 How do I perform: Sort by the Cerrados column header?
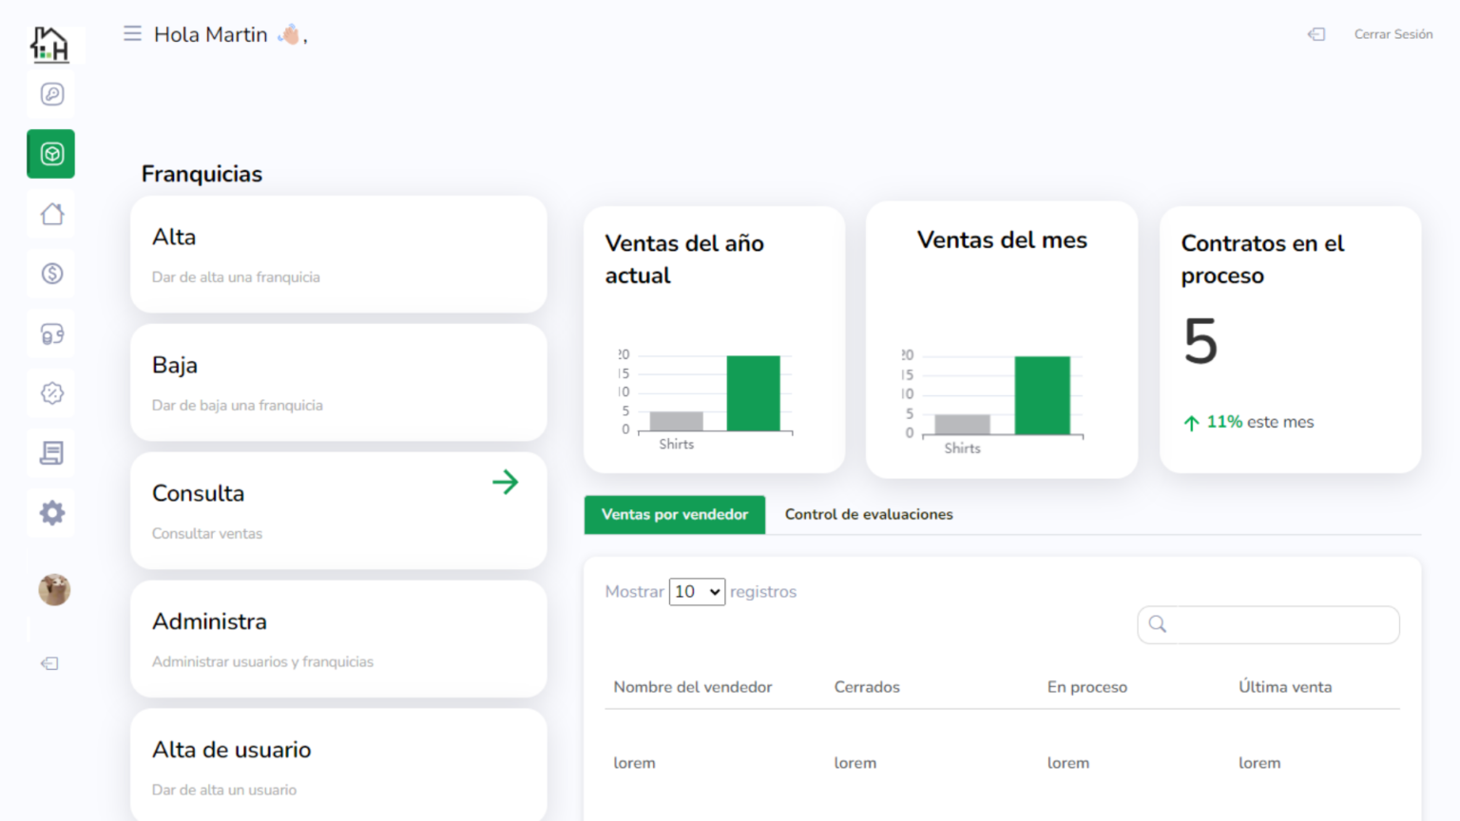click(x=866, y=687)
